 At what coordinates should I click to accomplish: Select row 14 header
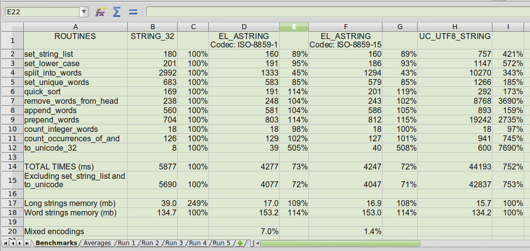12,167
